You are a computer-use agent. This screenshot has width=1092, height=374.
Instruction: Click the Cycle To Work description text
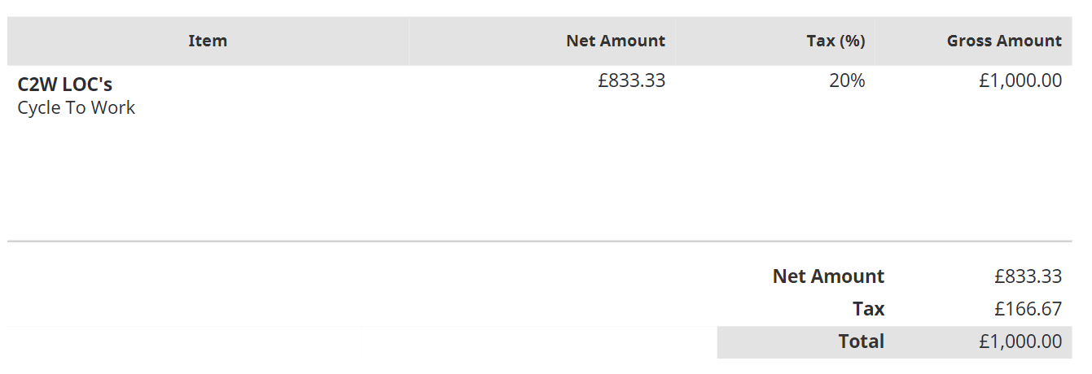click(x=77, y=107)
